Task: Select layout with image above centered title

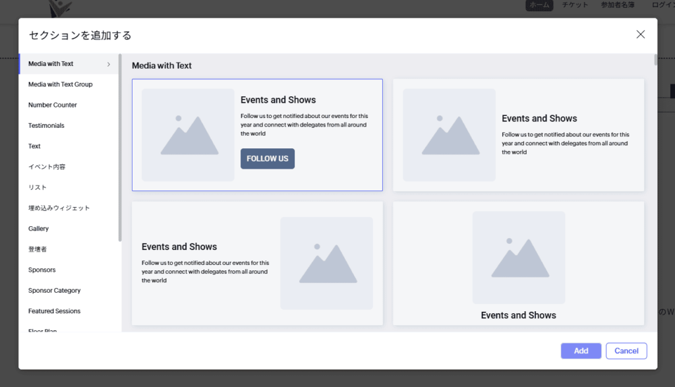Action: pos(518,263)
